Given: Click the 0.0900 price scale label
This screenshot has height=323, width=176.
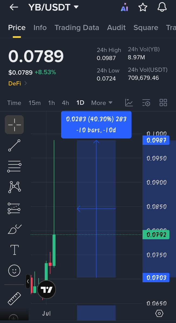Looking at the screenshot, I should [157, 182].
